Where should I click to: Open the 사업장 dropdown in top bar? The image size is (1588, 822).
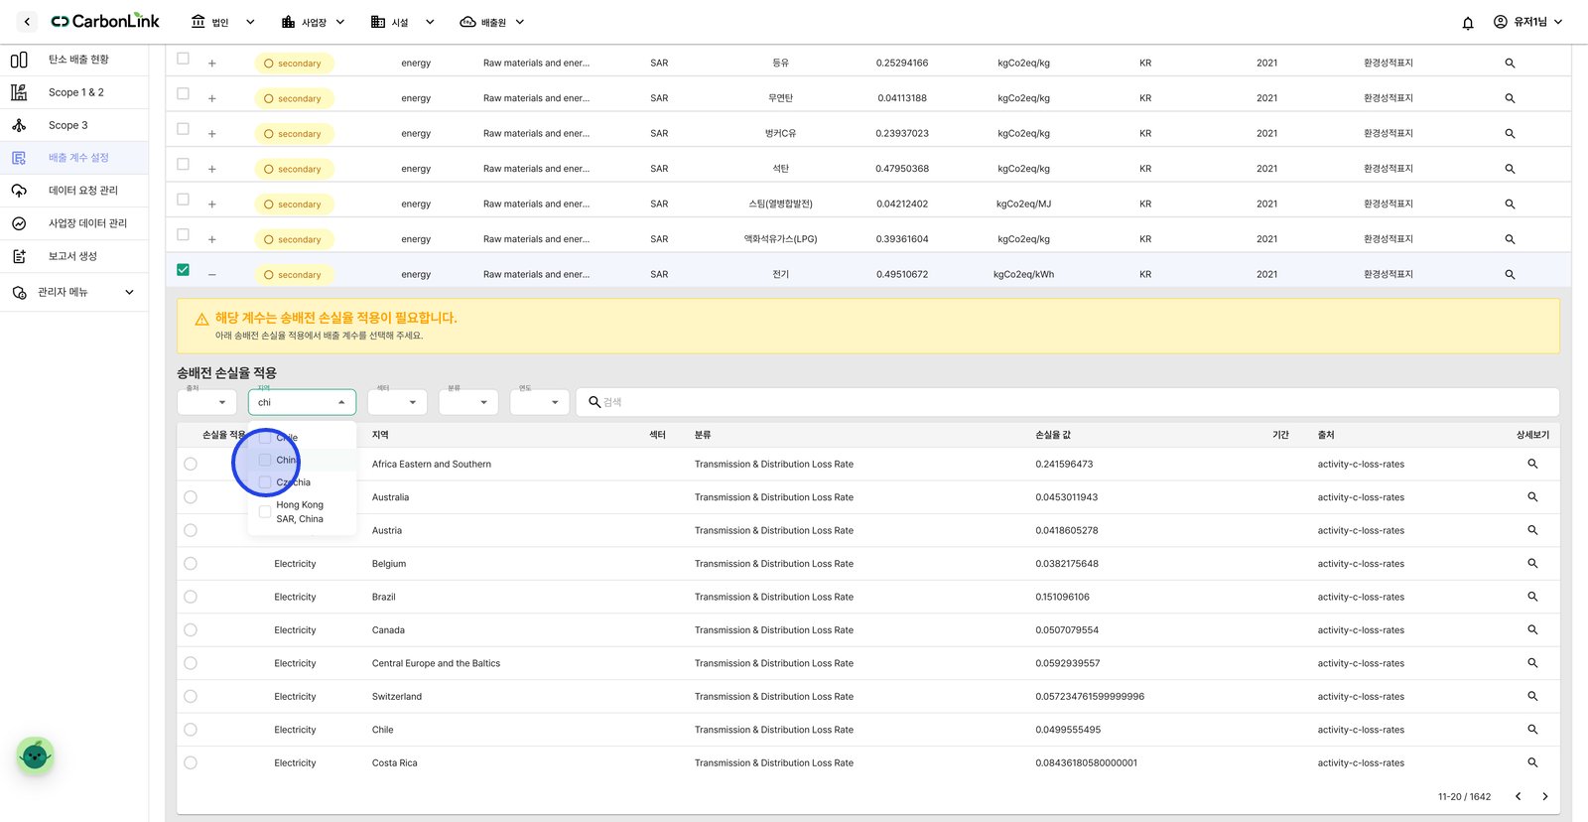pos(313,22)
